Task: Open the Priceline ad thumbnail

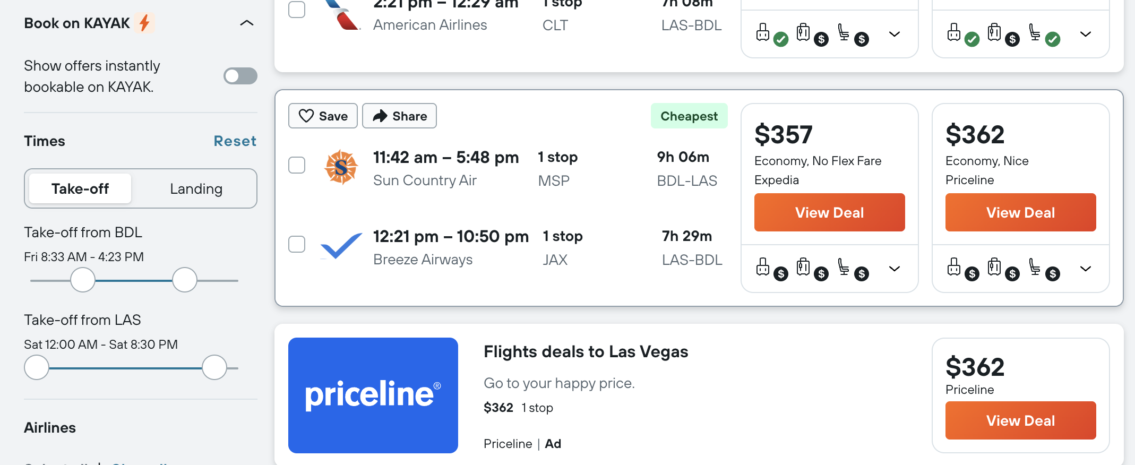Action: (x=373, y=395)
